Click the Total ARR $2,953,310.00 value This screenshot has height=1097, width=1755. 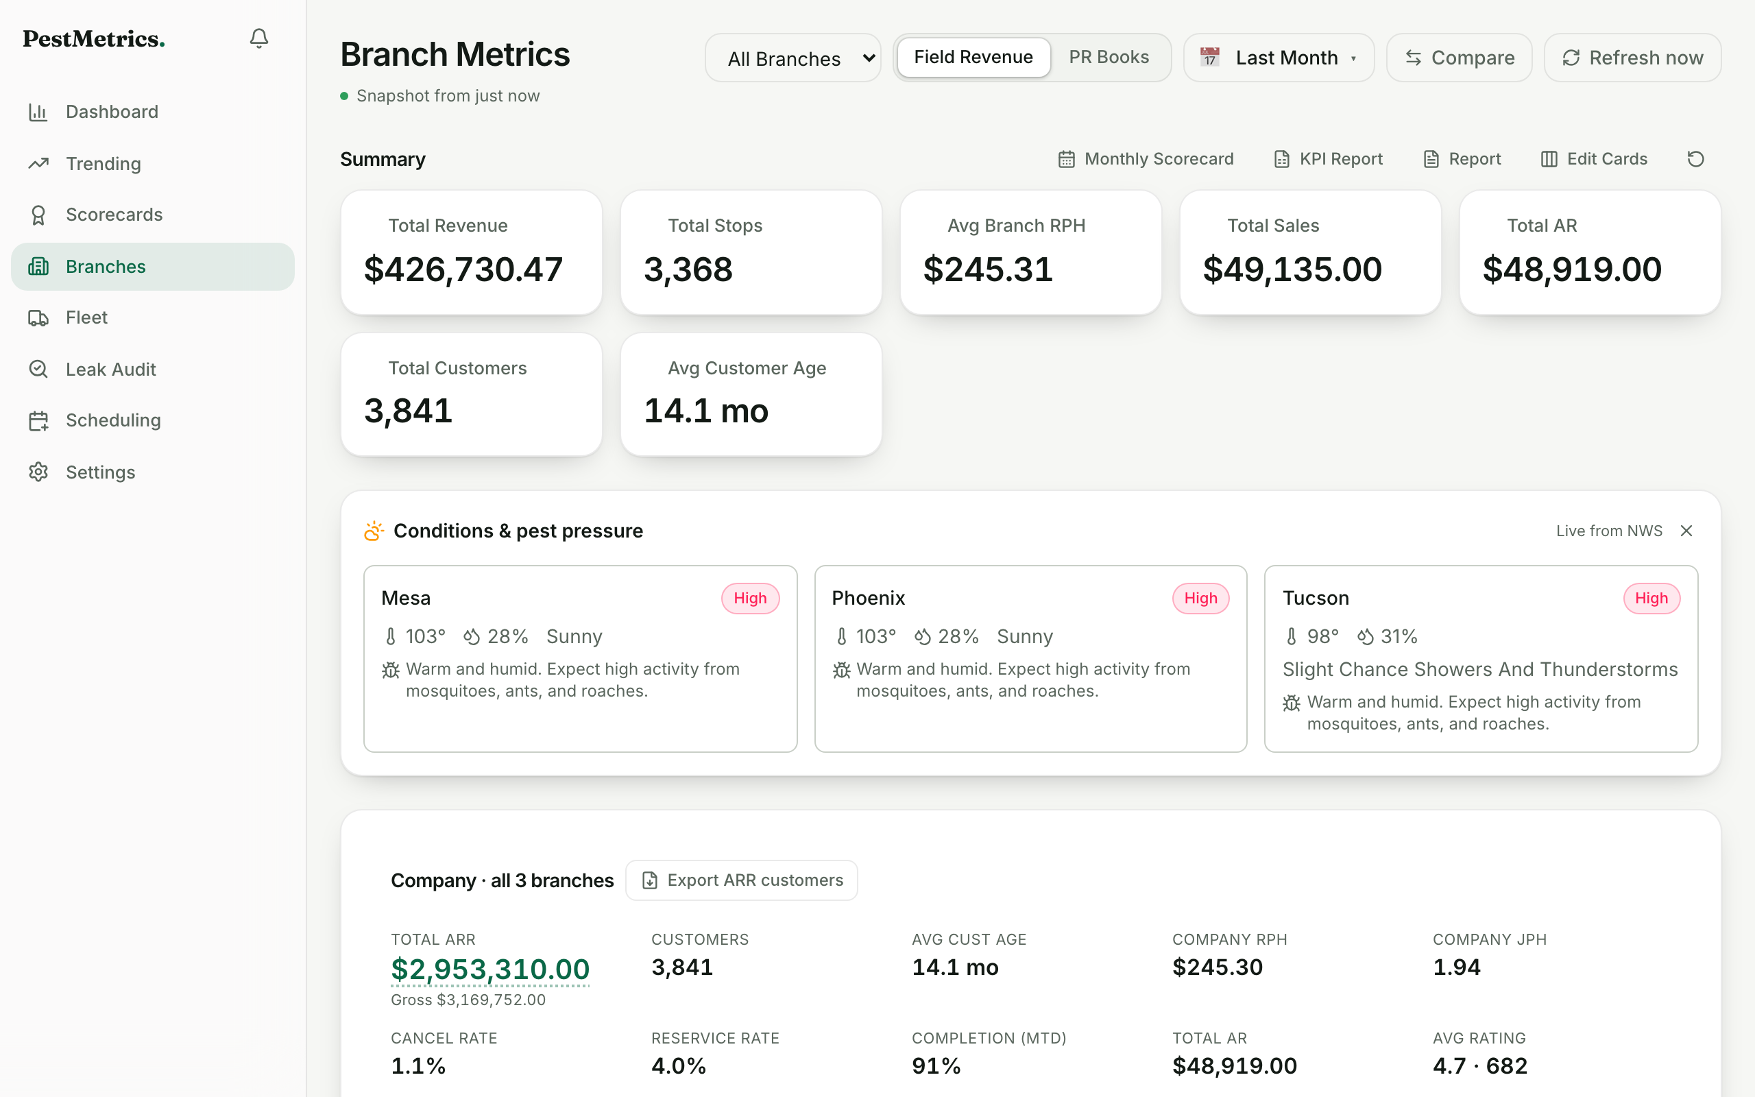pyautogui.click(x=490, y=969)
